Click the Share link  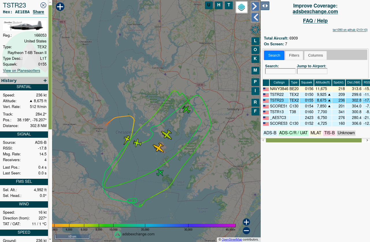(38, 12)
